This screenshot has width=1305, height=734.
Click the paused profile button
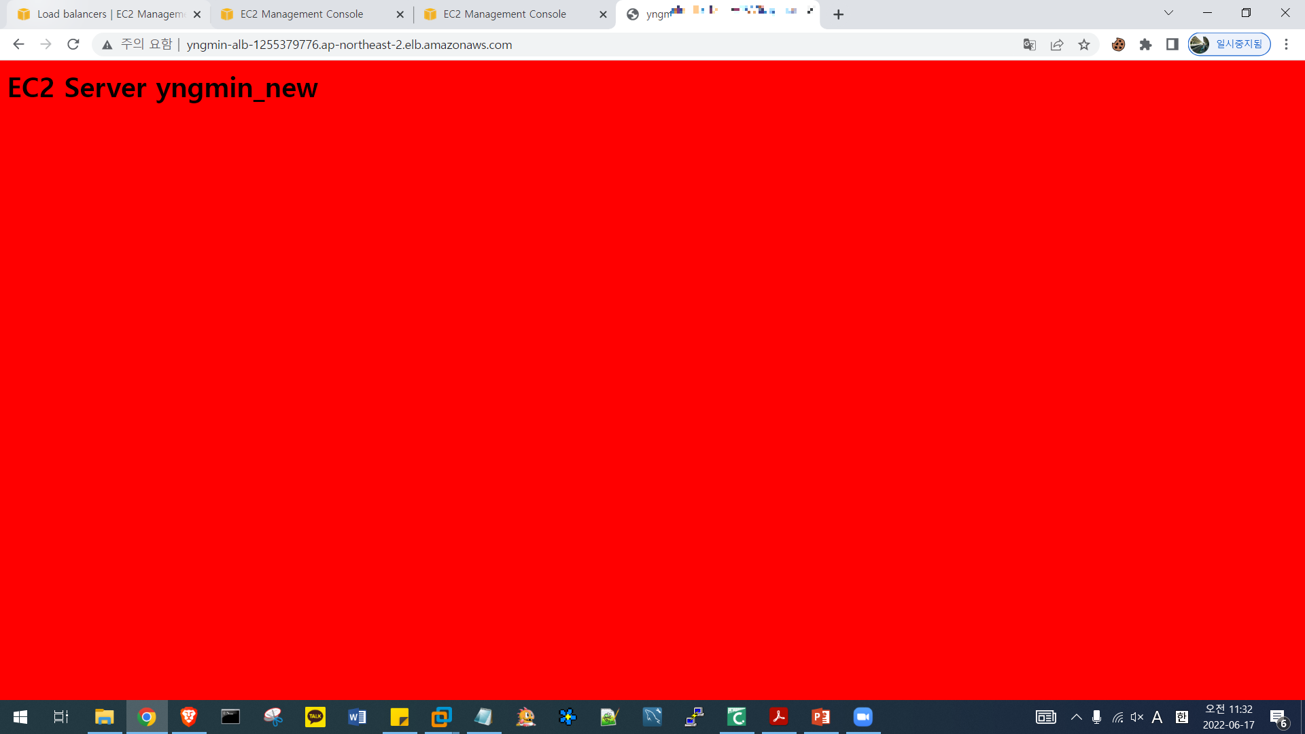[x=1229, y=45]
